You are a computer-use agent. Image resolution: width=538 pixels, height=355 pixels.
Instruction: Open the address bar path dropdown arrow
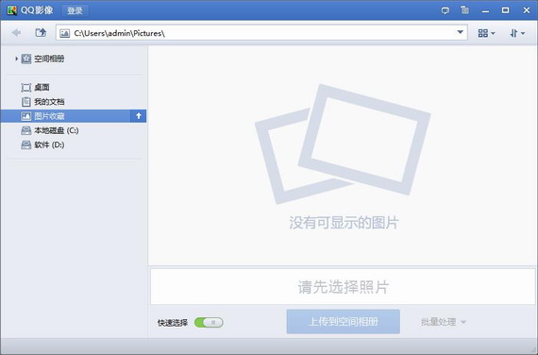[460, 33]
